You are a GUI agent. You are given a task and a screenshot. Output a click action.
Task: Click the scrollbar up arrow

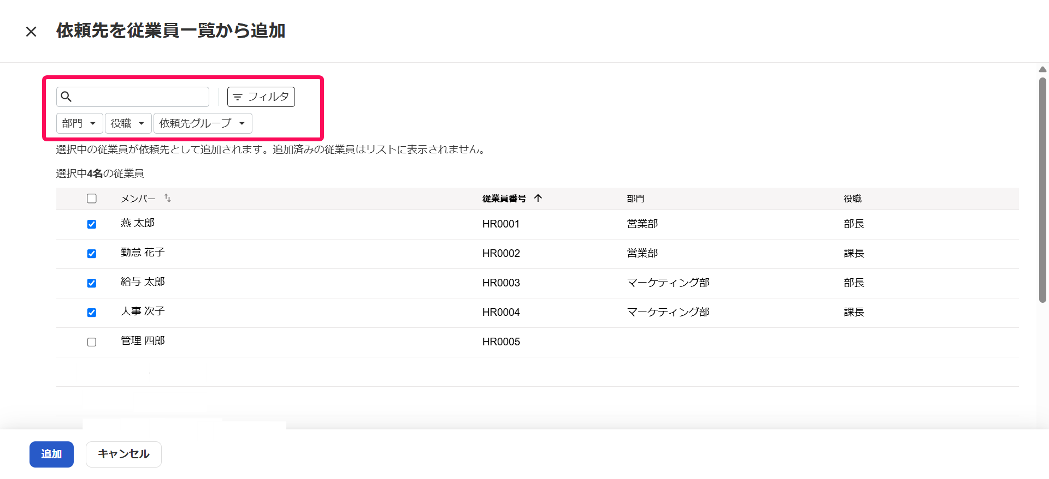1042,69
